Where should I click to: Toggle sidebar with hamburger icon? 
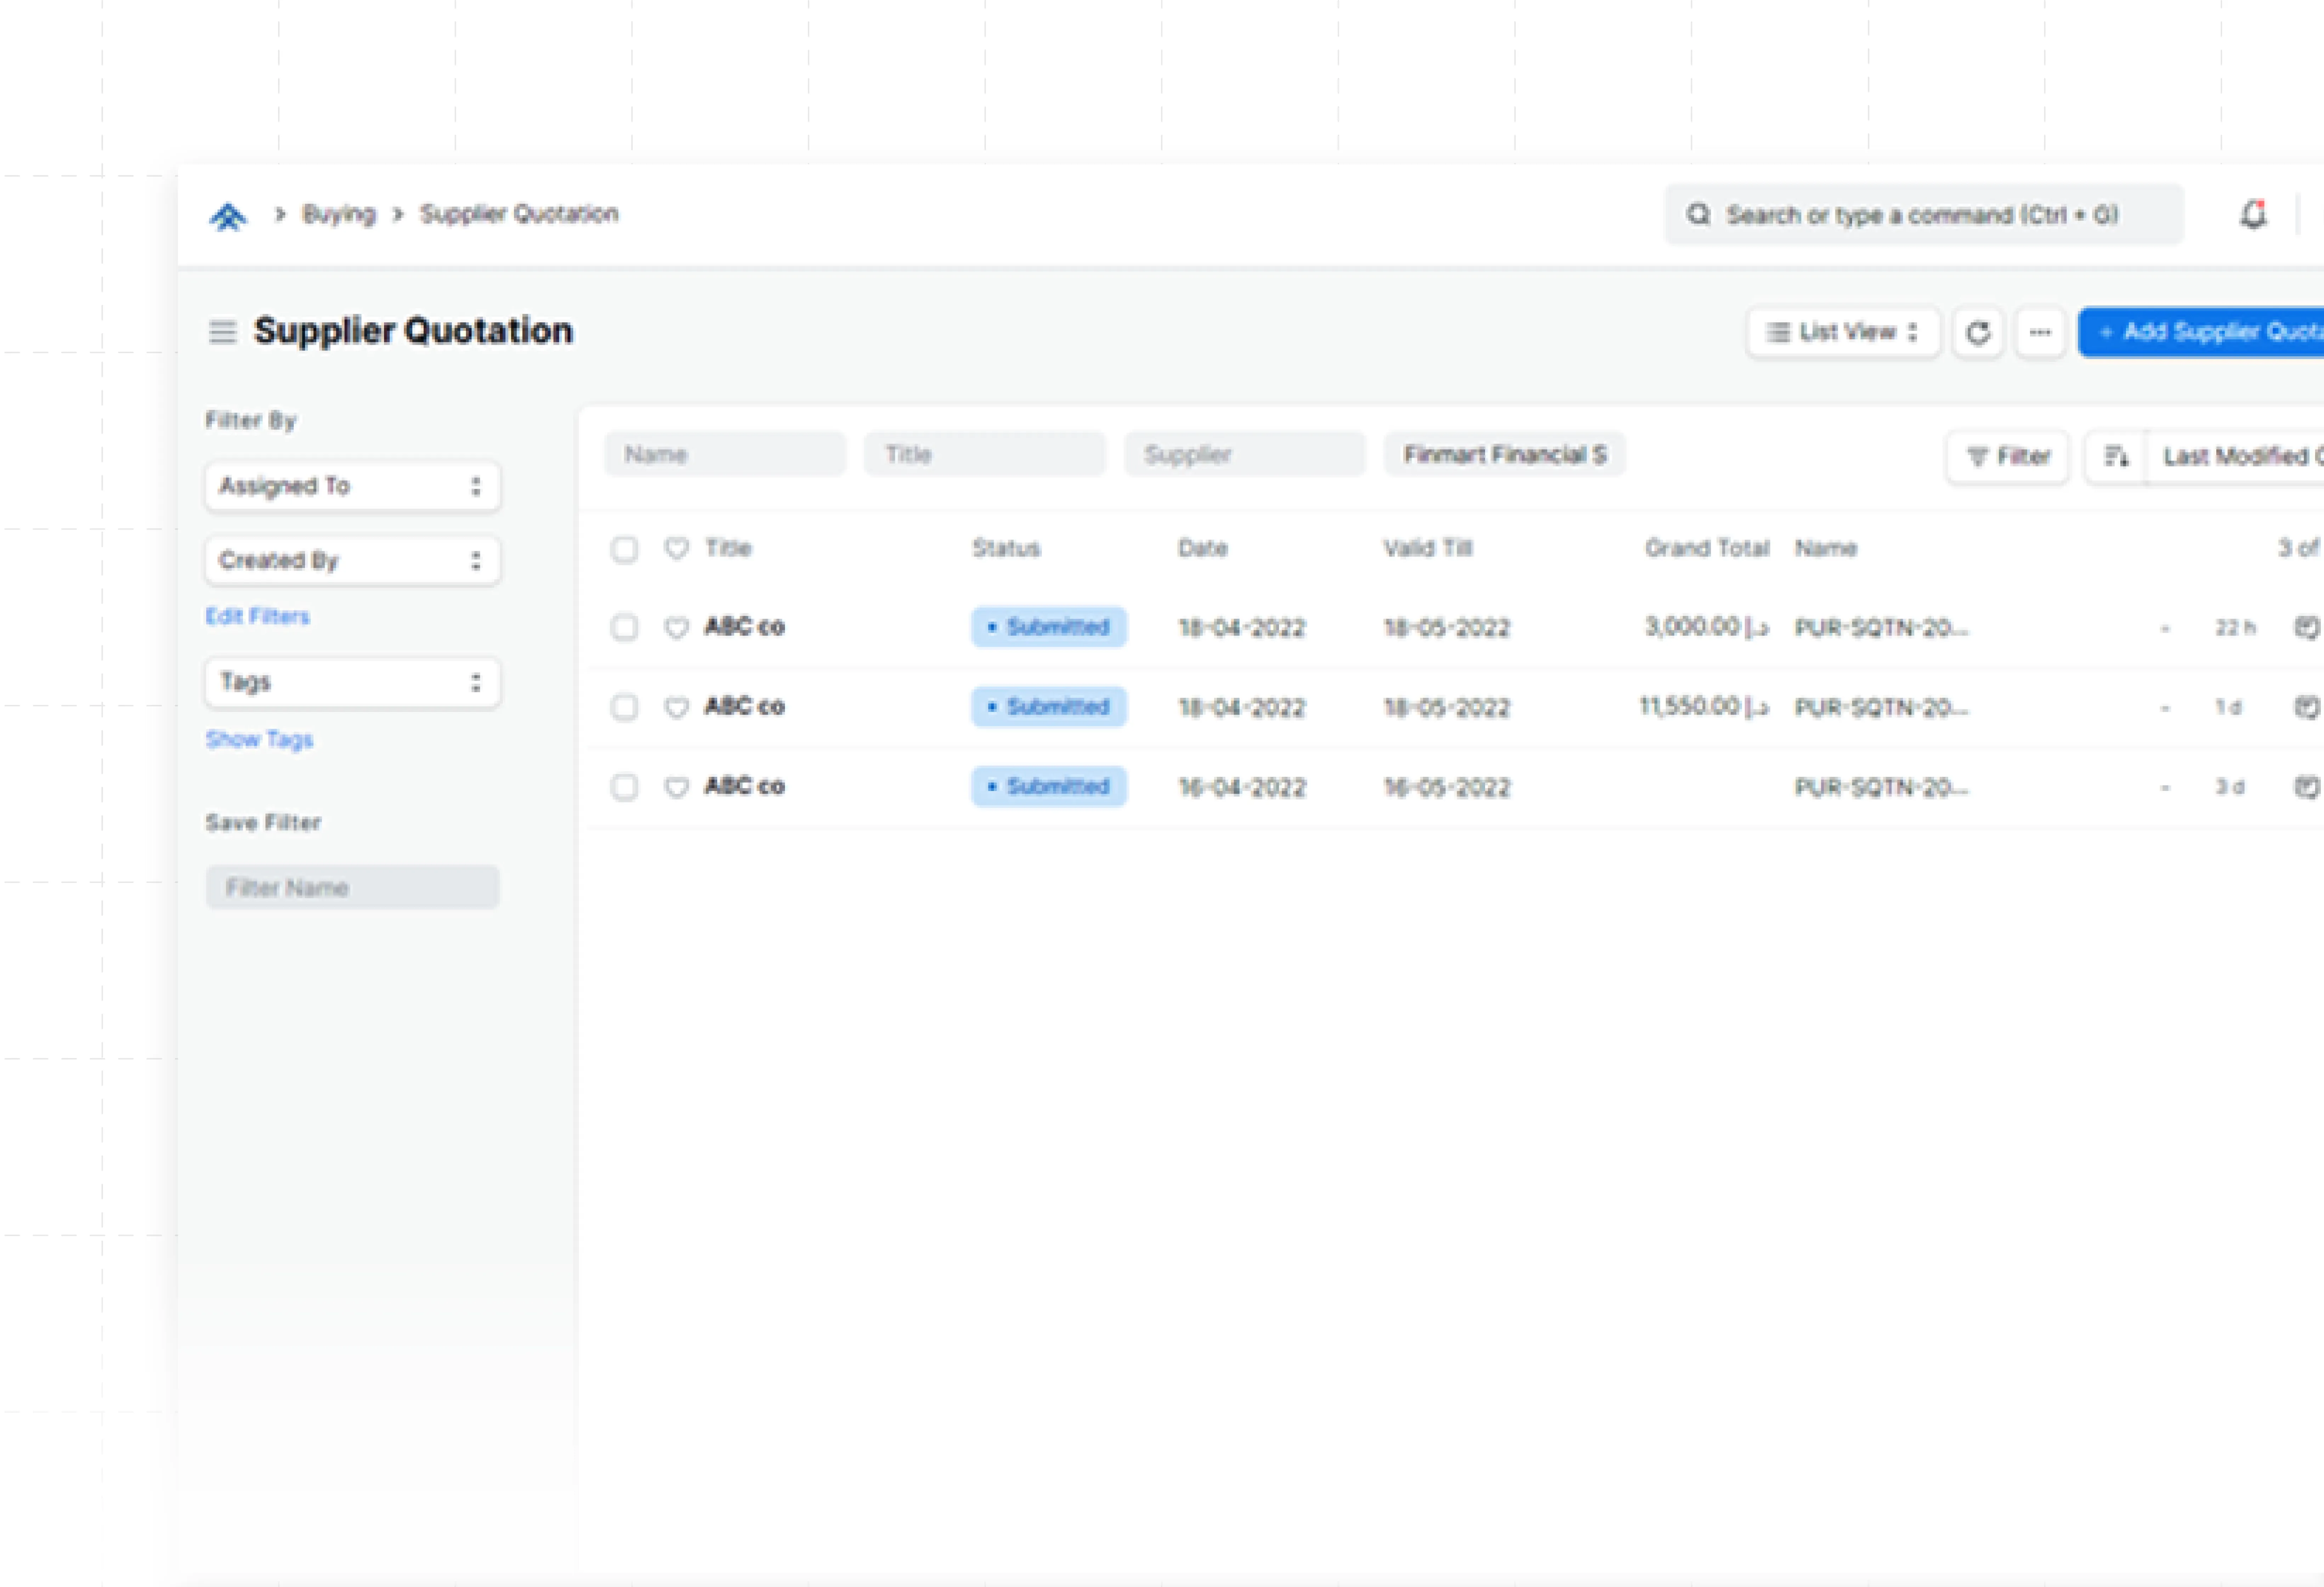click(x=222, y=332)
